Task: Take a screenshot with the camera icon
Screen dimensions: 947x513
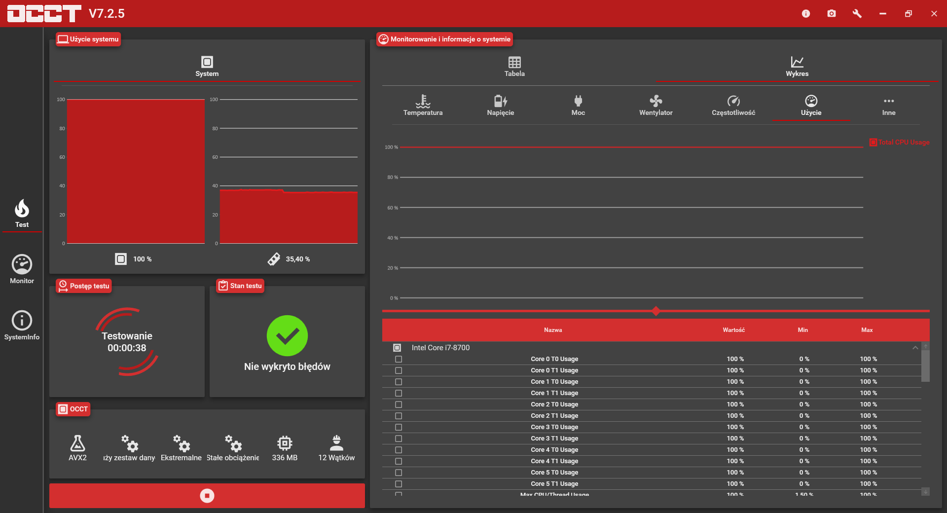Action: click(x=832, y=13)
